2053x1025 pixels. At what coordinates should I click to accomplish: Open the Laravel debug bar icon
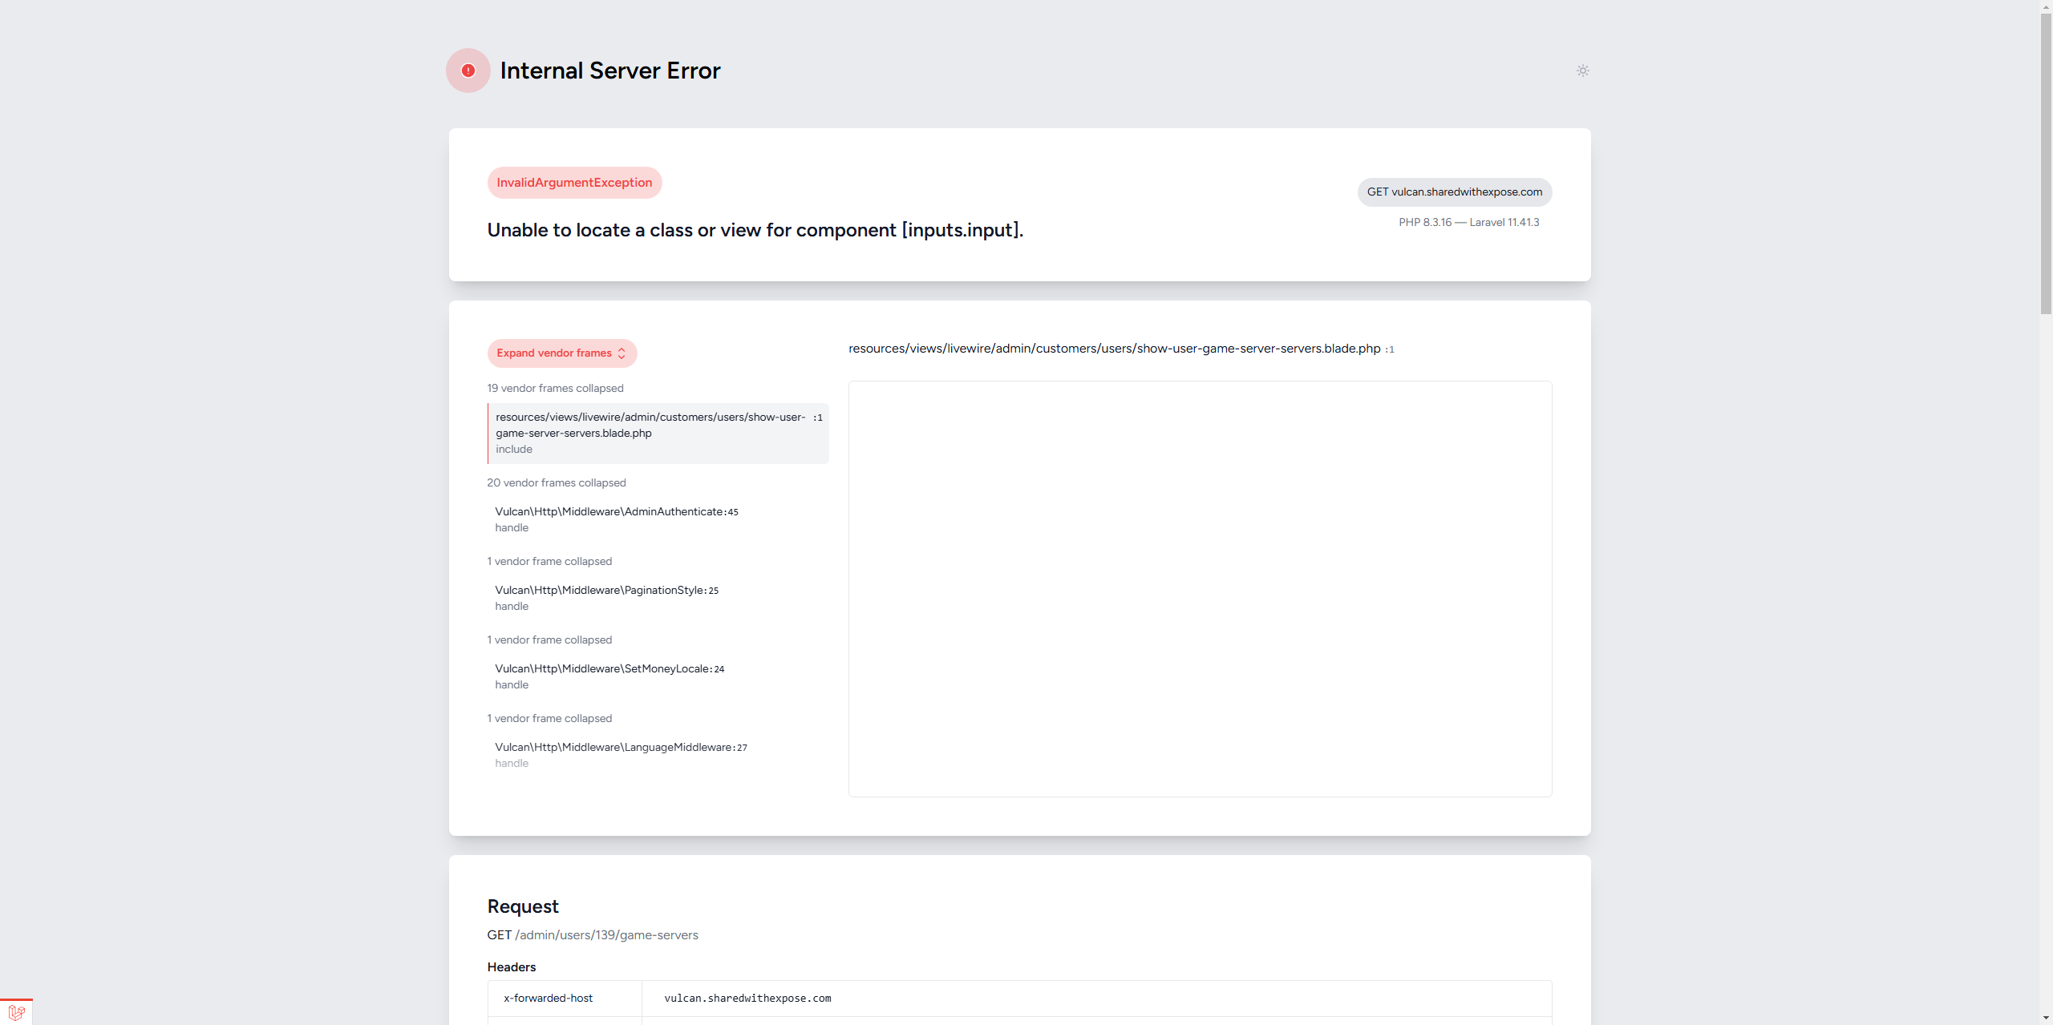(x=16, y=1012)
